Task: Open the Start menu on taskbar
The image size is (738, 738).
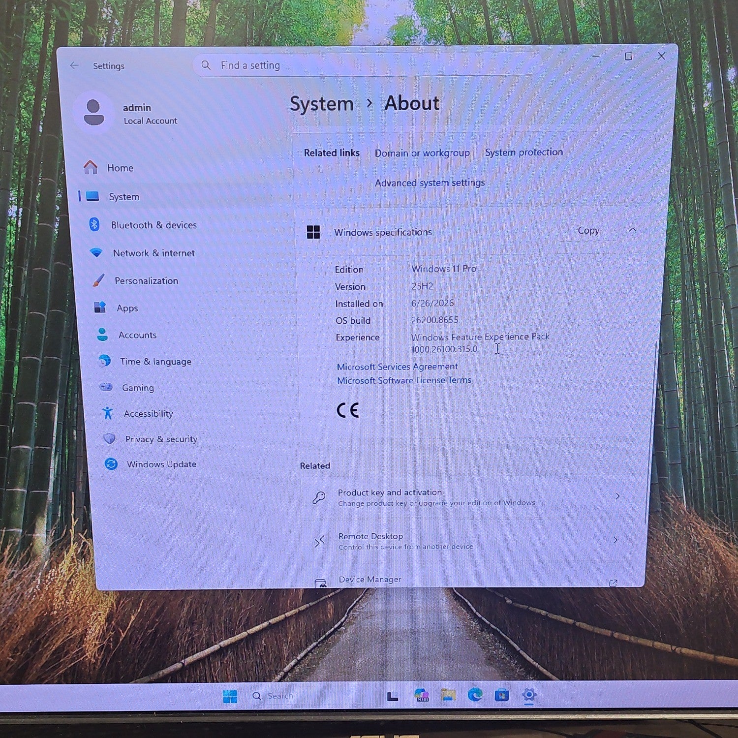Action: pos(230,696)
